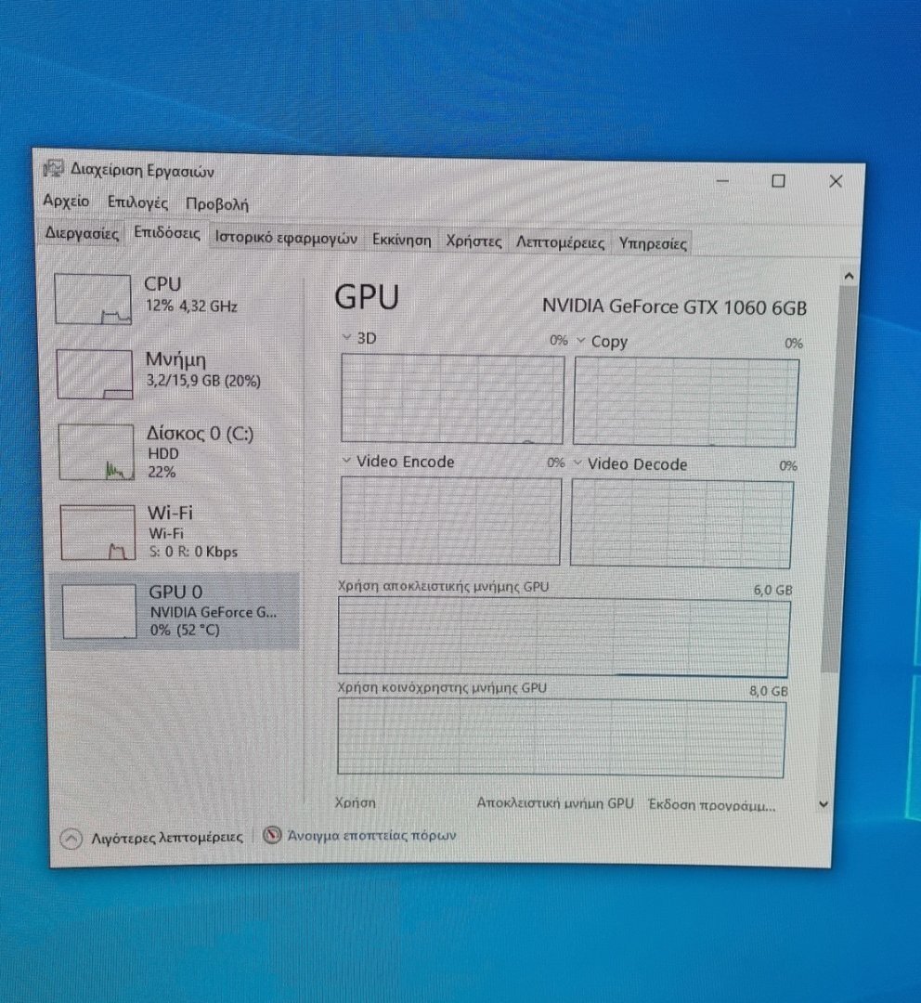Viewport: 921px width, 1003px height.
Task: Select the Wi-Fi performance entry
Action: pos(175,531)
